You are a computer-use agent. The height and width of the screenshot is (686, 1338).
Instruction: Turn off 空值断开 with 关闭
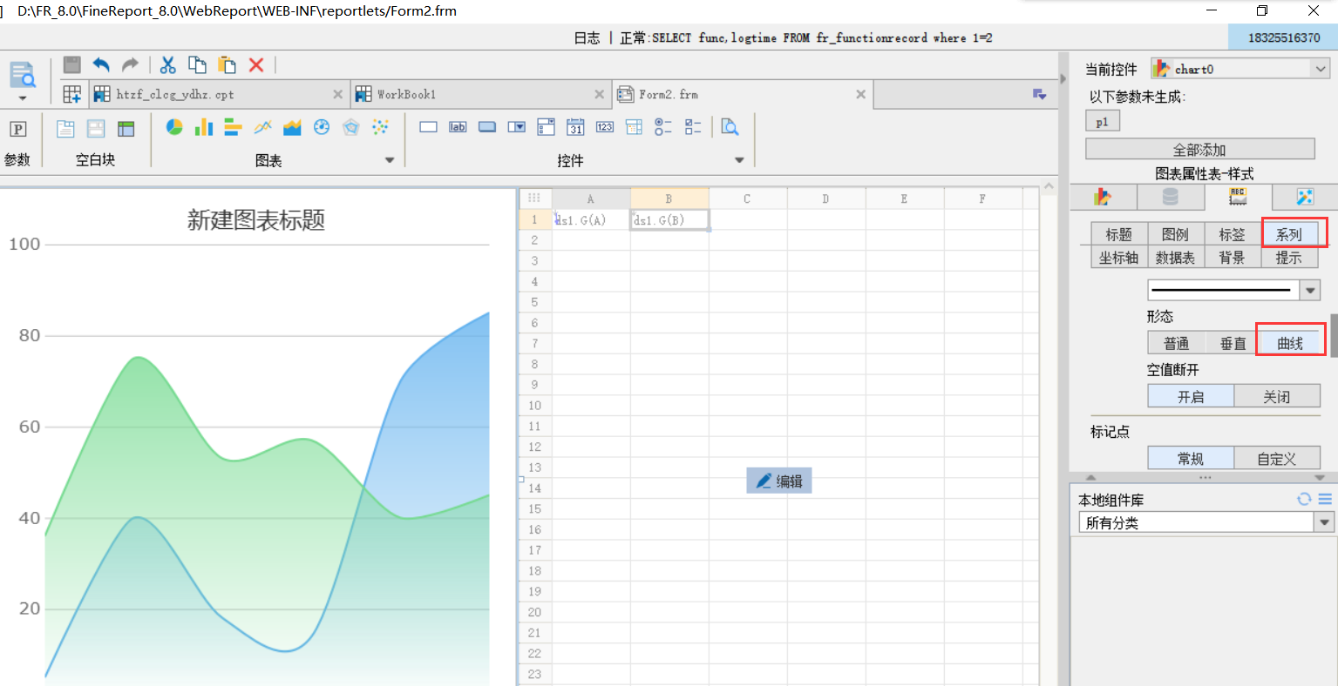point(1277,396)
